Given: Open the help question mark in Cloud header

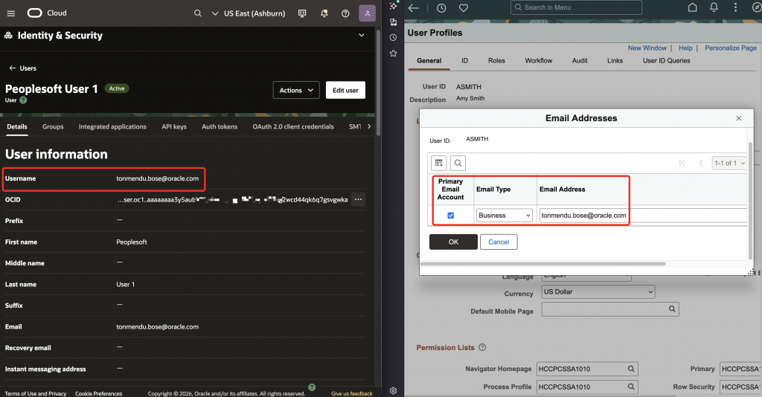Looking at the screenshot, I should pyautogui.click(x=345, y=13).
